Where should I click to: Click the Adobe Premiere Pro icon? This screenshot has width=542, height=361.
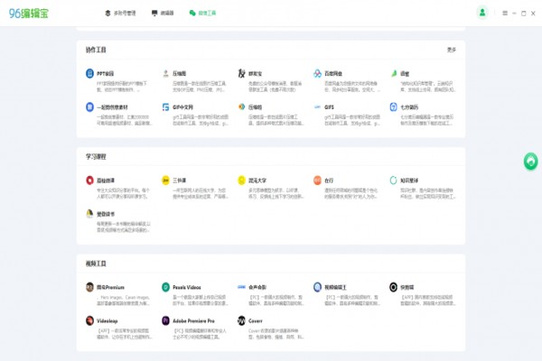coord(165,320)
